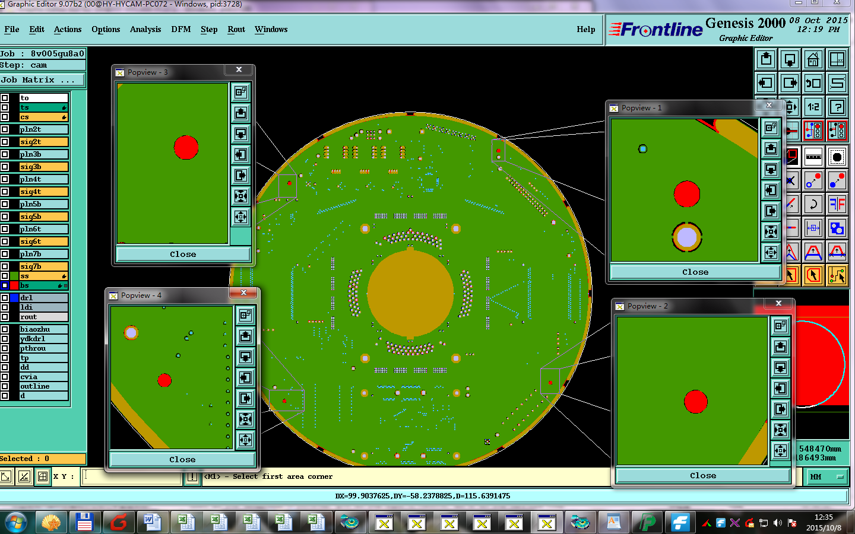Open the Help menu
Screen dimensions: 855x534
click(x=585, y=29)
